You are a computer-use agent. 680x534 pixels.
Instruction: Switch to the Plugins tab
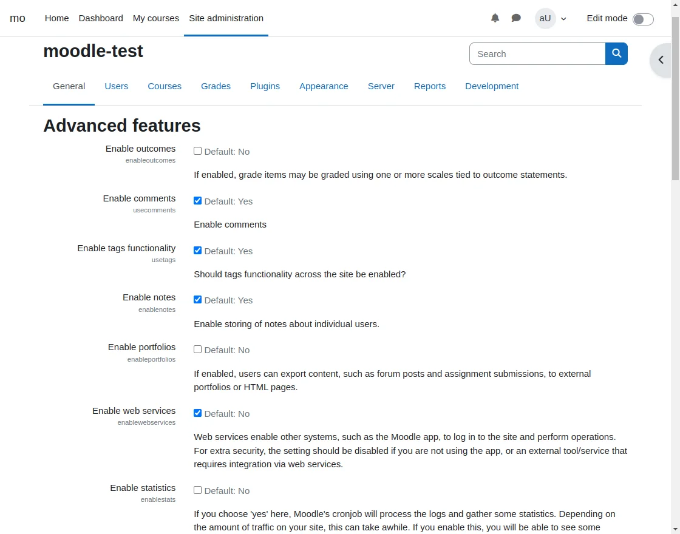pyautogui.click(x=265, y=86)
